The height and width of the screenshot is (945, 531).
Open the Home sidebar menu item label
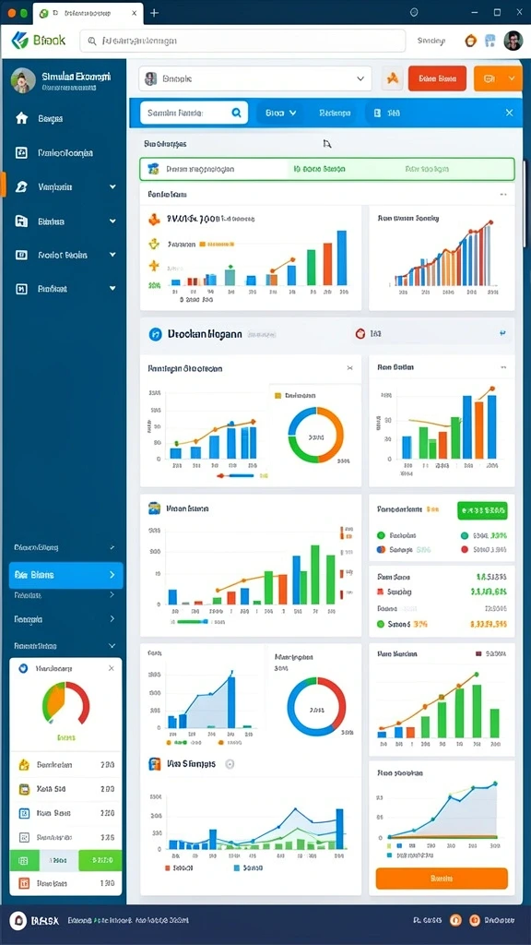click(51, 119)
